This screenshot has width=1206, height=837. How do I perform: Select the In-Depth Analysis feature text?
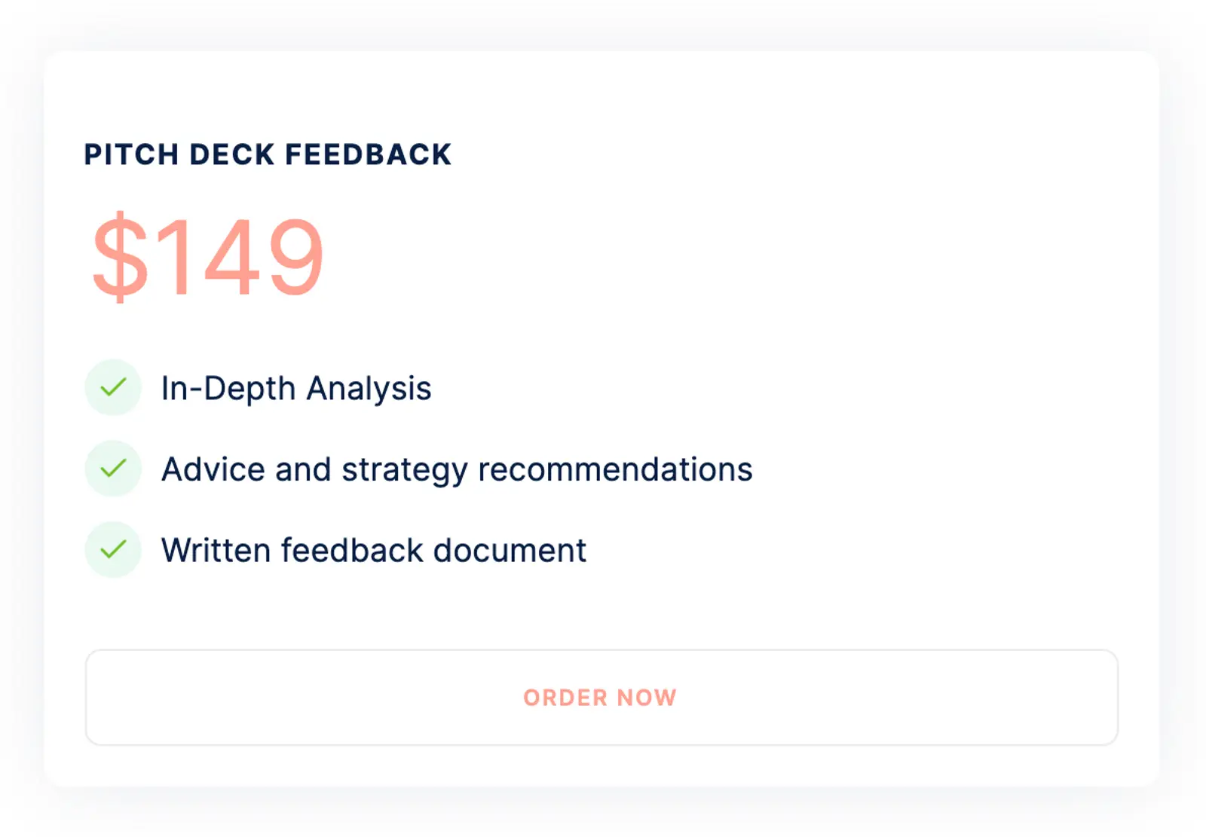point(296,387)
